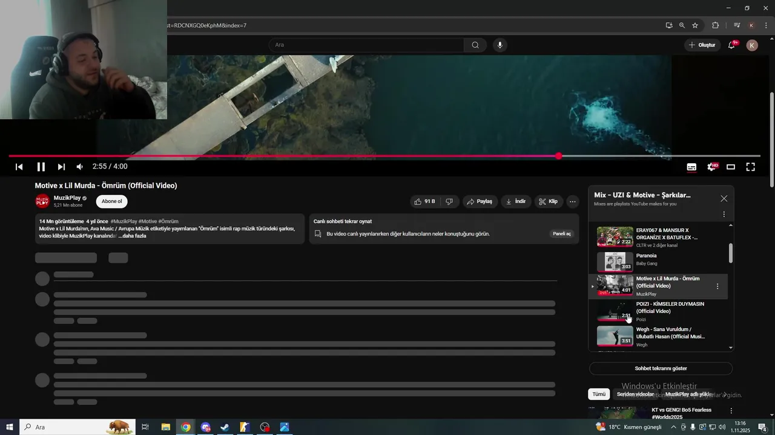Image resolution: width=775 pixels, height=435 pixels.
Task: Select the Tümü filter chip
Action: (599, 394)
